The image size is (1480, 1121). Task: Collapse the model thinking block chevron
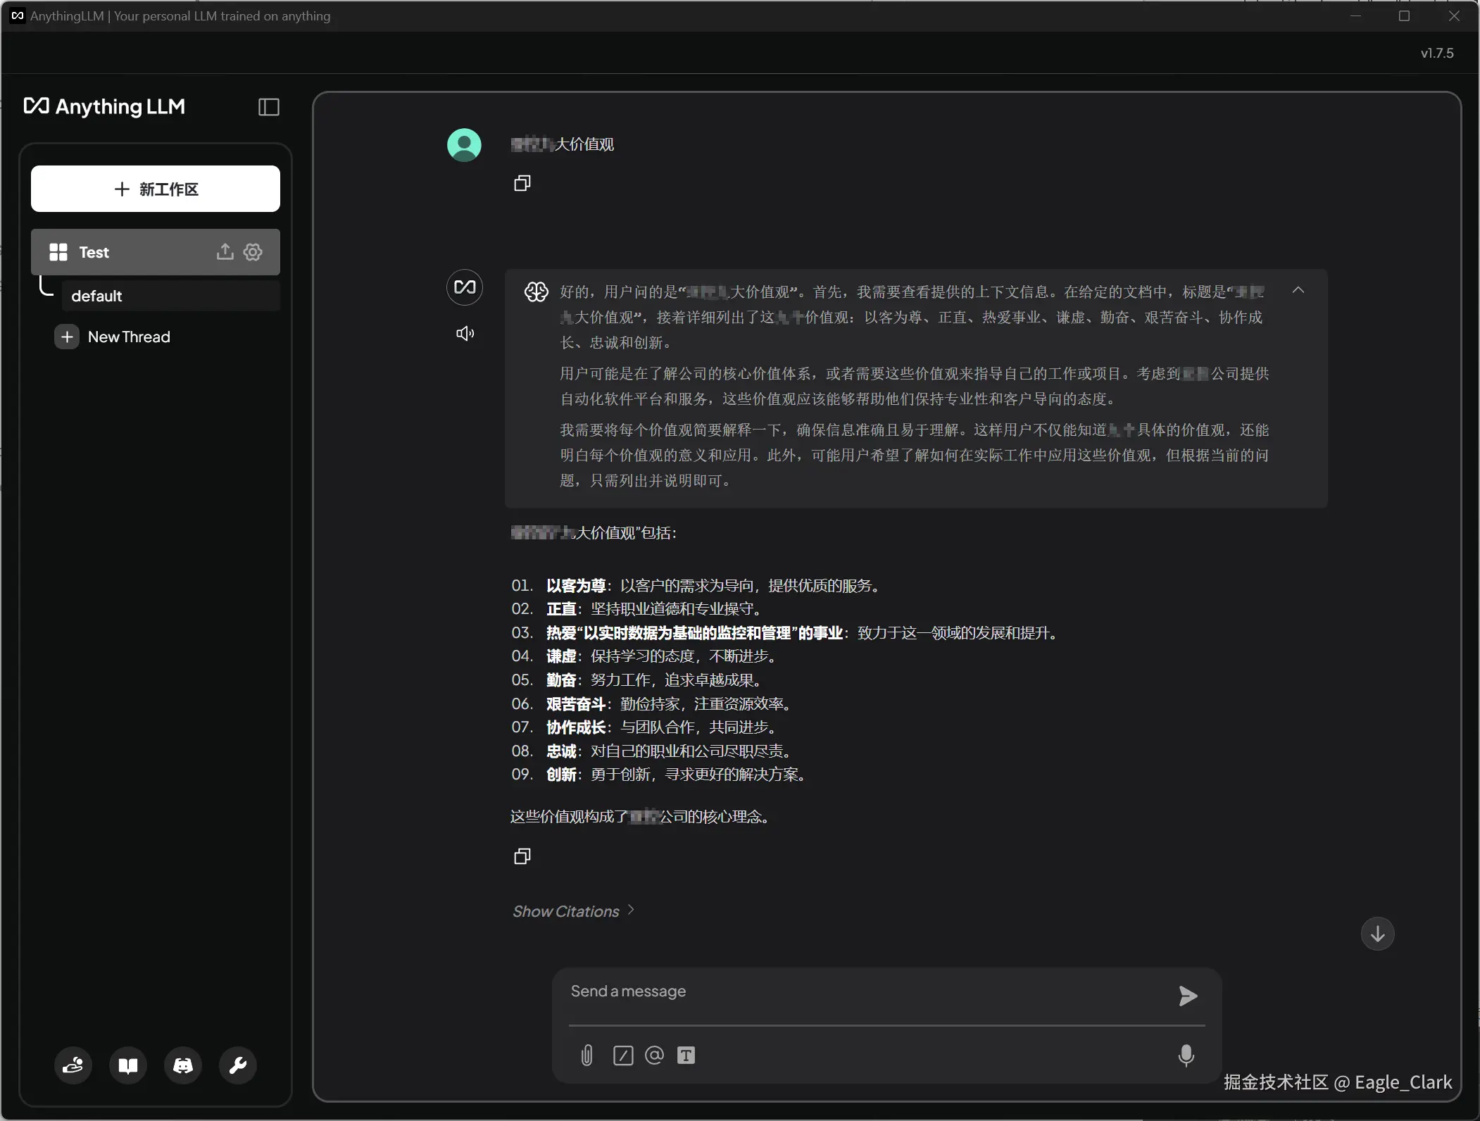[x=1298, y=290]
